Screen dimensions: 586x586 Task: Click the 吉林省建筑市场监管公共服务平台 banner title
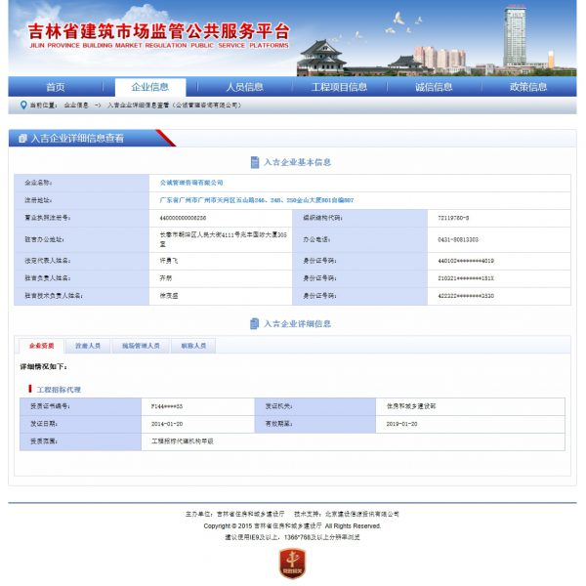click(159, 31)
